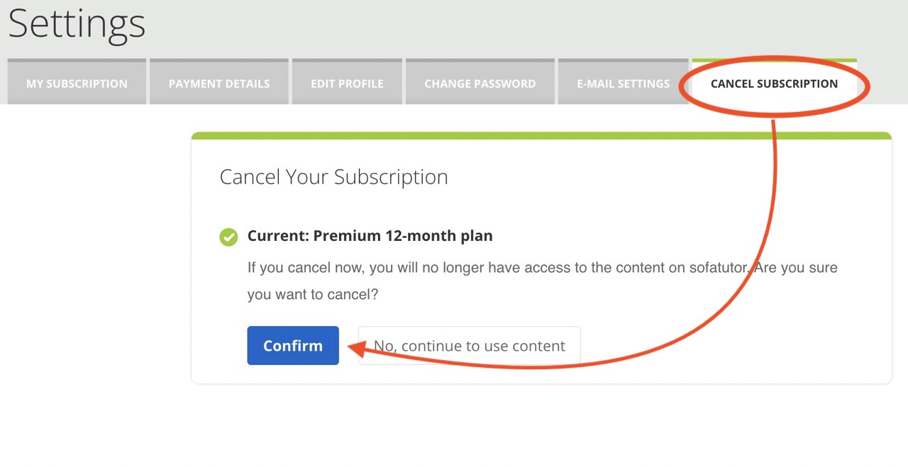Click the green bar atop the cancellation card
Image resolution: width=908 pixels, height=467 pixels.
tap(541, 135)
